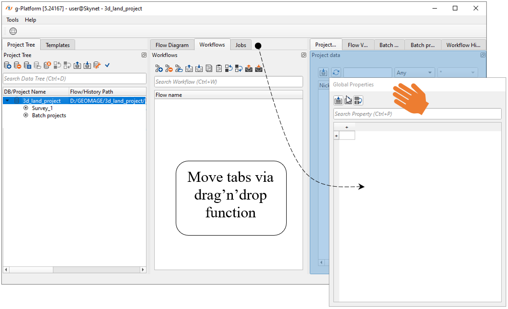
Task: Click the globe icon in the main toolbar
Action: [13, 31]
